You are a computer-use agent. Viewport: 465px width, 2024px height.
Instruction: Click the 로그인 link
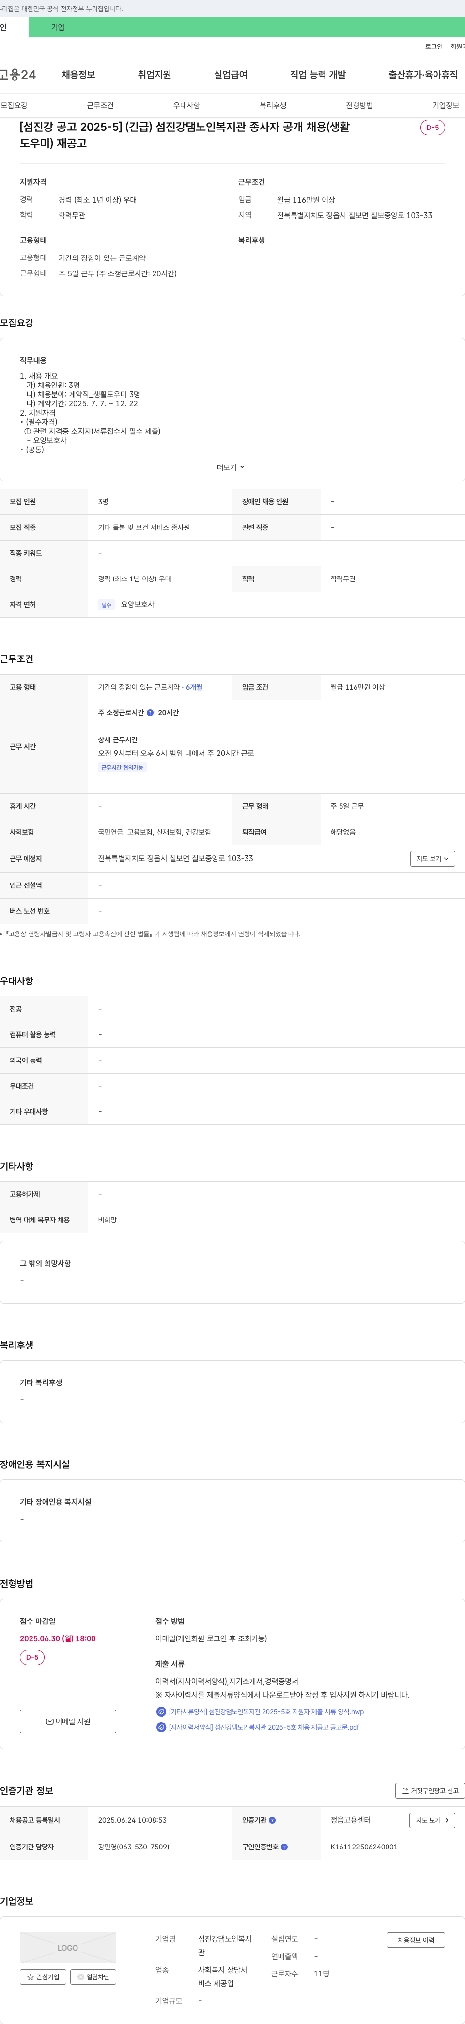(x=434, y=47)
